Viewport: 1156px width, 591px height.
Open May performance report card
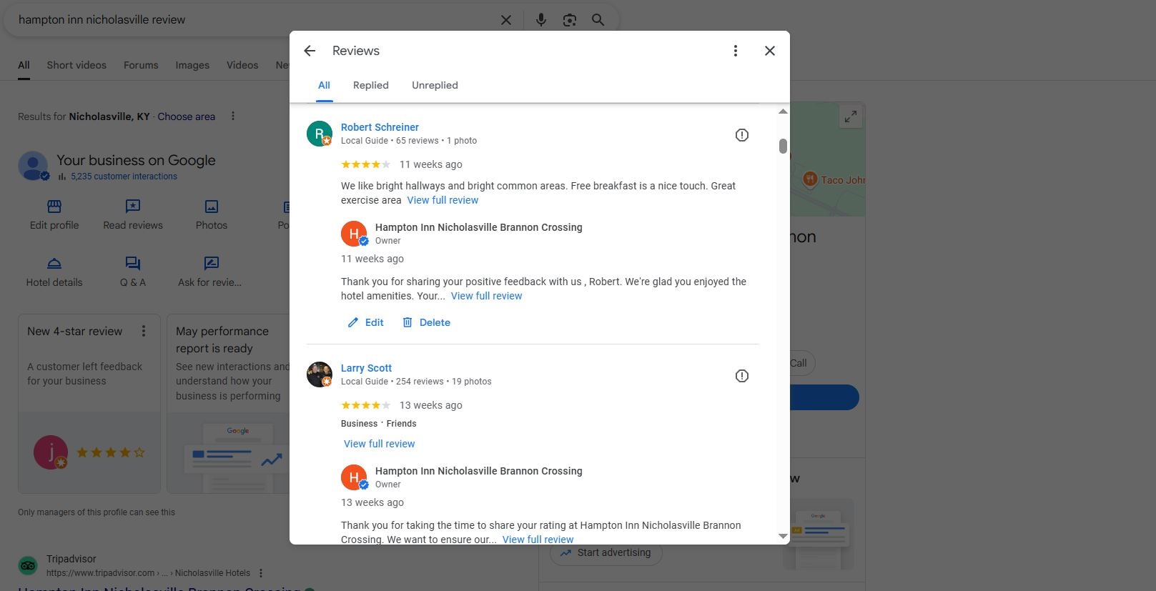pyautogui.click(x=228, y=404)
